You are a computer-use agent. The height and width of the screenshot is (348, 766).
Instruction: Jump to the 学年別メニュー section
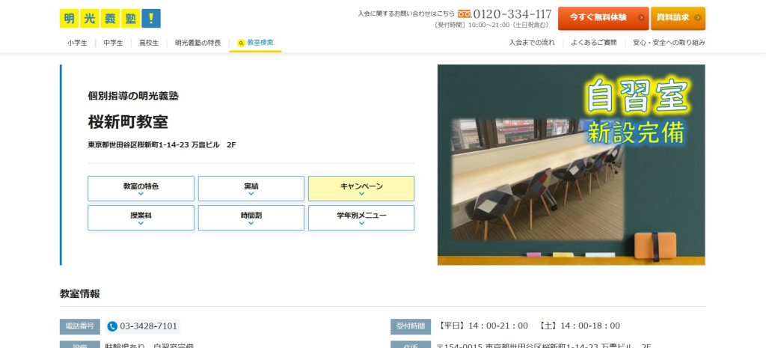(361, 218)
